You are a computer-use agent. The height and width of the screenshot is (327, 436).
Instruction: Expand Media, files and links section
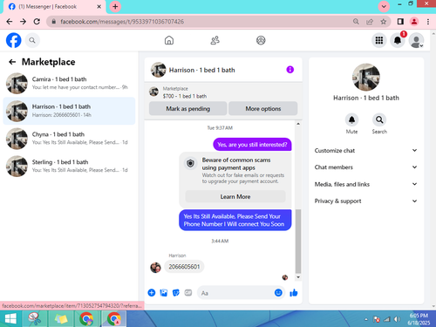click(365, 184)
